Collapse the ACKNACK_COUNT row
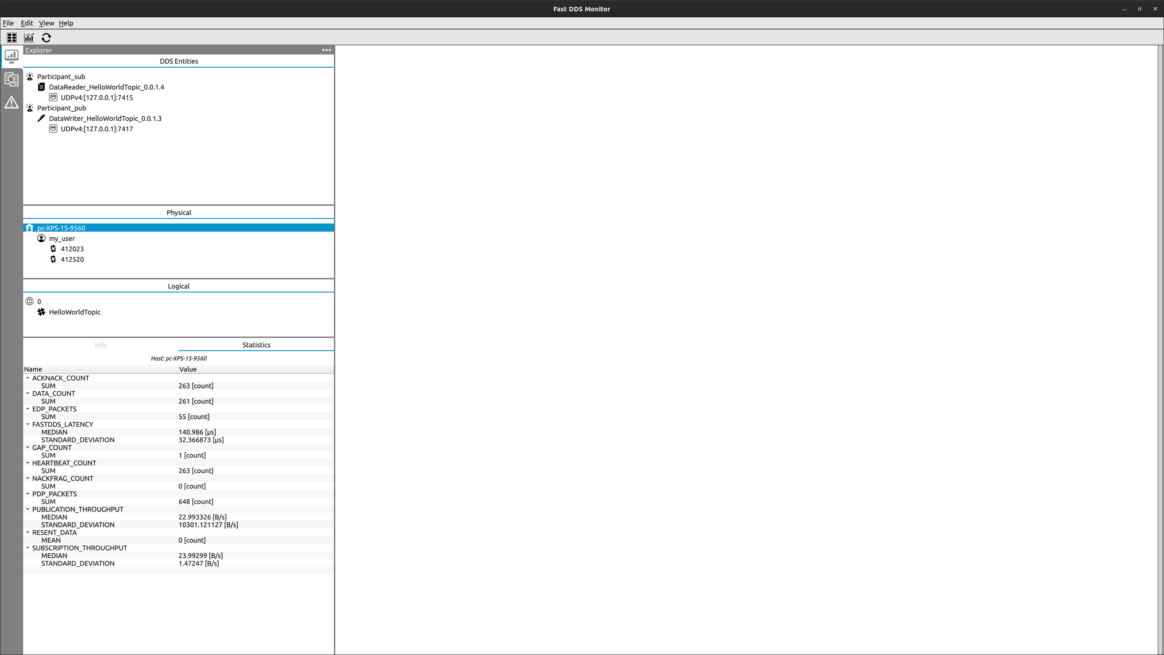This screenshot has height=655, width=1164. (28, 378)
